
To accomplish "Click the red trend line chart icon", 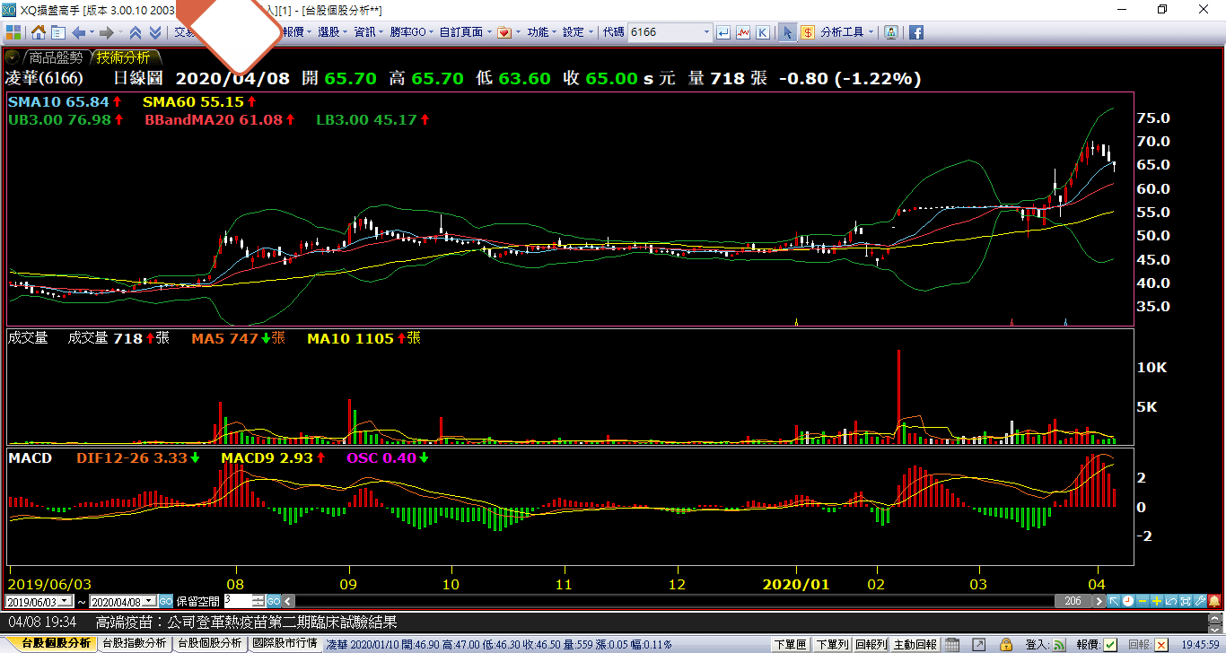I will point(743,32).
